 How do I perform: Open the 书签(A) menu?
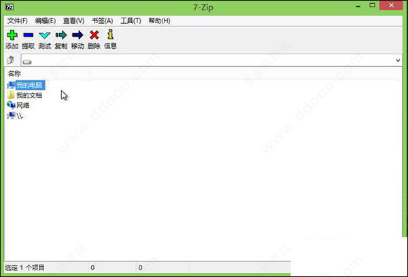pyautogui.click(x=102, y=21)
